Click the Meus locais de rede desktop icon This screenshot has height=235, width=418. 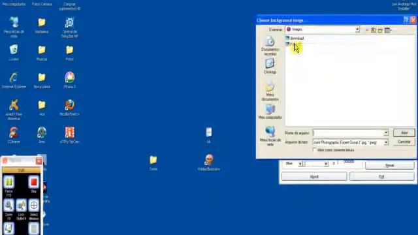[x=14, y=27]
